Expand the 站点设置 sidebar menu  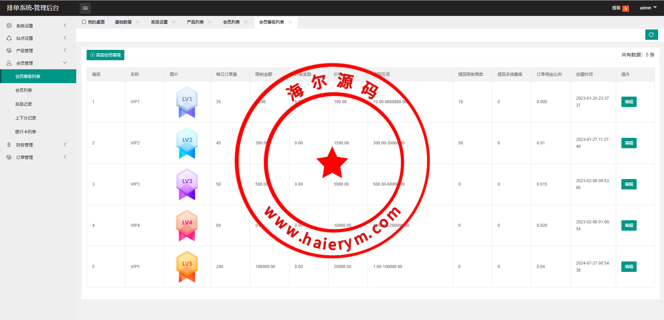(x=38, y=38)
